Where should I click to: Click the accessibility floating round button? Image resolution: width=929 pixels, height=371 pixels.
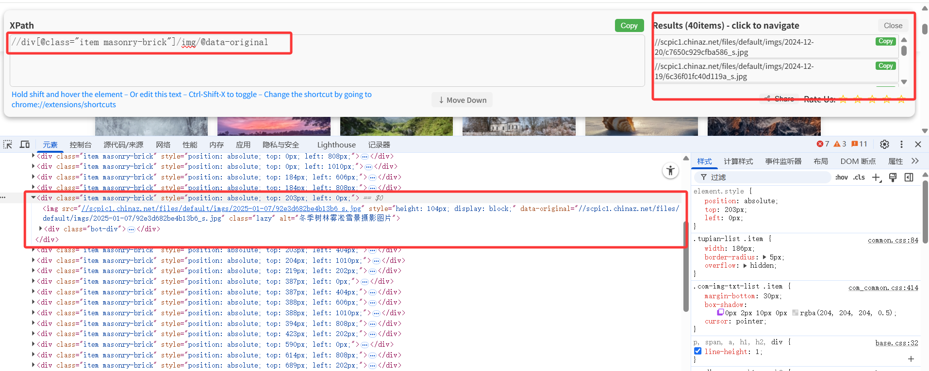[670, 170]
